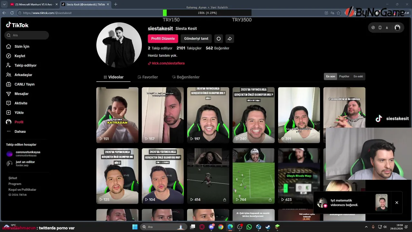This screenshot has width=412, height=232.
Task: Open profile settings gear icon
Action: pos(219,39)
